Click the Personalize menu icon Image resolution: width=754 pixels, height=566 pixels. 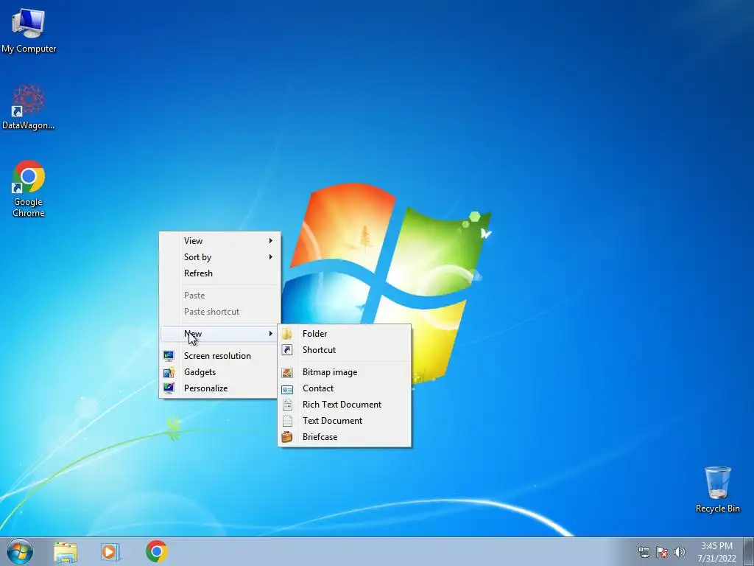click(169, 388)
